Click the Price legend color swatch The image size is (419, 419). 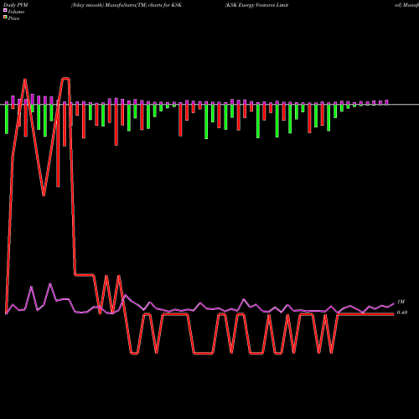pos(5,18)
